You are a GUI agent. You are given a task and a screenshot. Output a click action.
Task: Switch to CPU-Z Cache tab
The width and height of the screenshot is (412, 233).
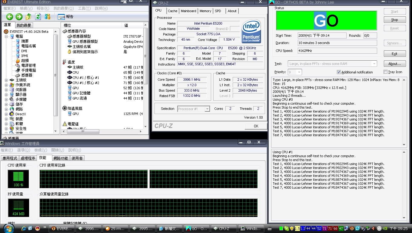click(x=173, y=11)
